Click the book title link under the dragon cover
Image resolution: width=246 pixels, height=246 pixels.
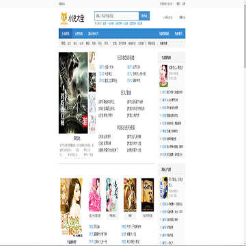click(x=77, y=138)
